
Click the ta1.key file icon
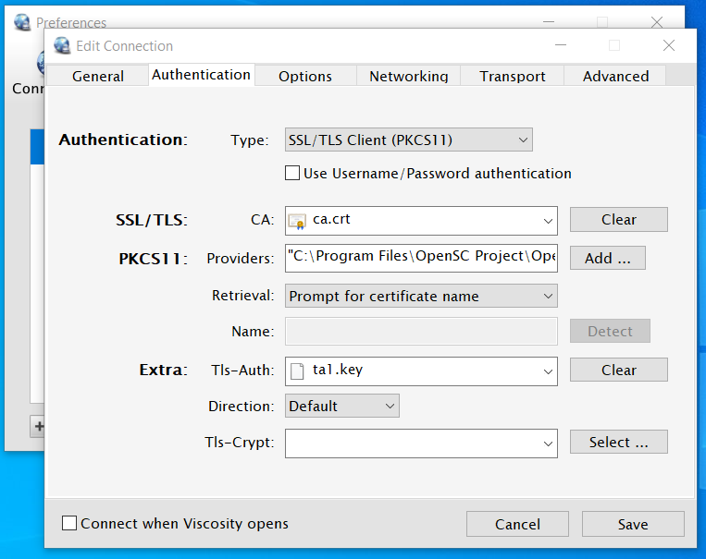coord(297,371)
